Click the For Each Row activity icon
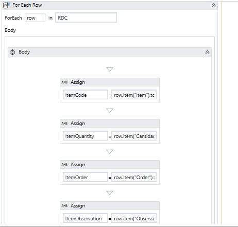The height and width of the screenshot is (227, 238). 6,5
